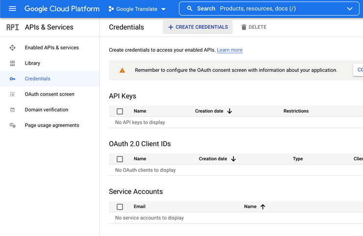Image resolution: width=363 pixels, height=236 pixels.
Task: Click the Google Cloud Platform logo
Action: tap(62, 9)
